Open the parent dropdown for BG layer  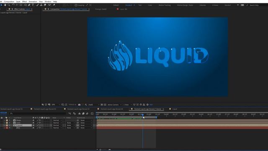[x=86, y=128]
